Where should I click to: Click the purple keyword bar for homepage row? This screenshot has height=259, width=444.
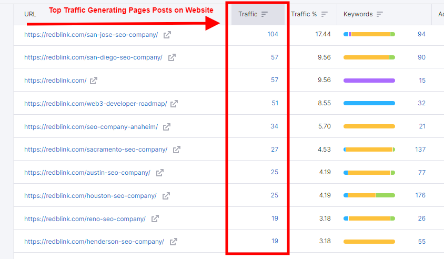[x=369, y=81]
